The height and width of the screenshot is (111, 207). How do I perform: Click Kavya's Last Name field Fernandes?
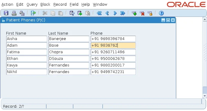pos(69,65)
